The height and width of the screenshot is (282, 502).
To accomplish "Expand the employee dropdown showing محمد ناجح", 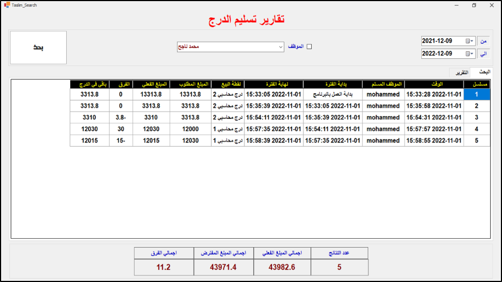I will [280, 47].
